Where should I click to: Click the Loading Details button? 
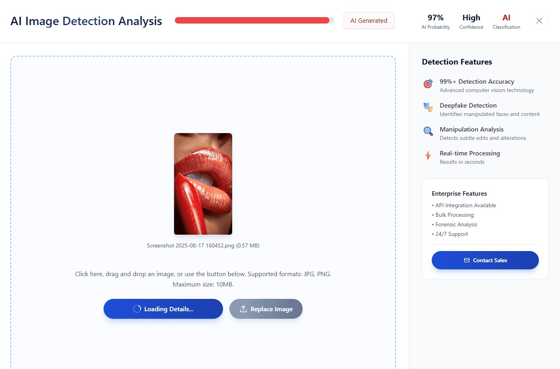(163, 309)
